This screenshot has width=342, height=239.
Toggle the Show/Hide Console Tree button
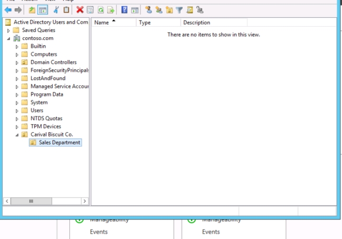pyautogui.click(x=43, y=10)
